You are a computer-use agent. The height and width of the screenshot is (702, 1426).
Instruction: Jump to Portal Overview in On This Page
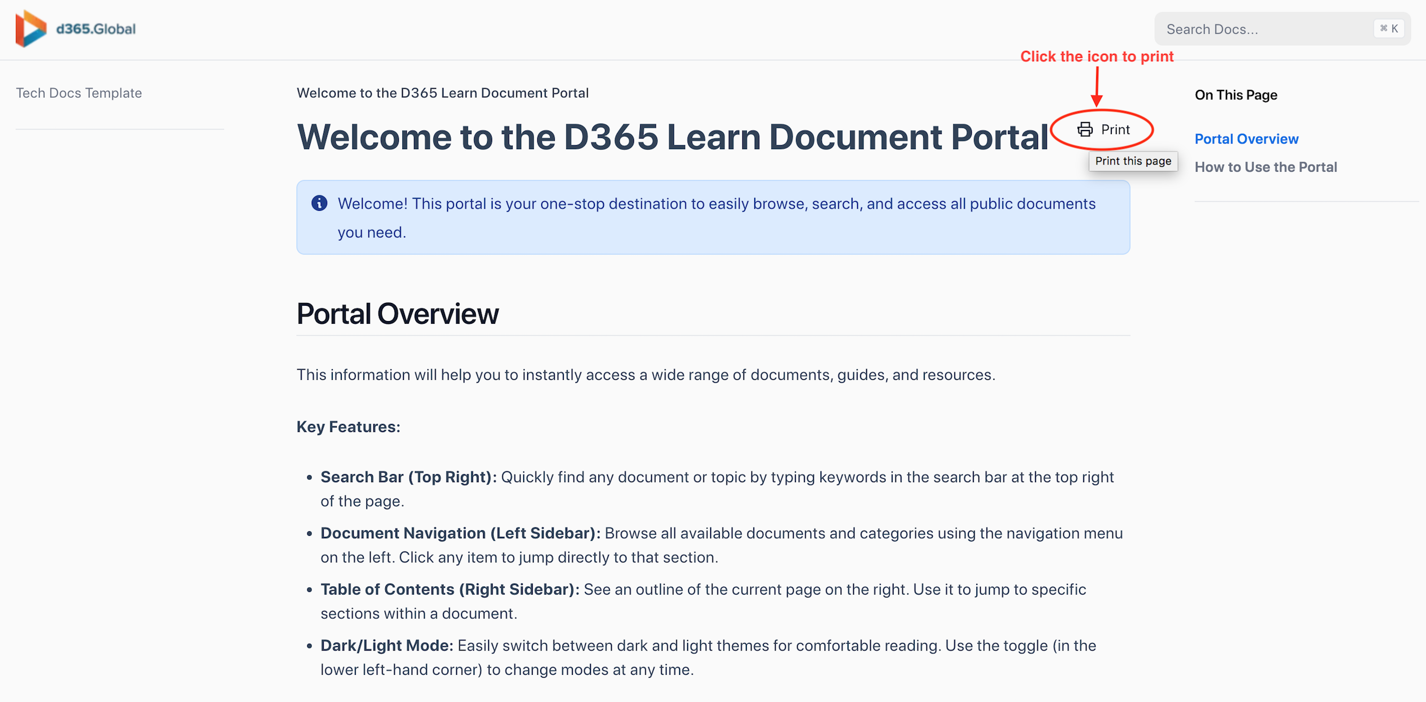click(x=1246, y=139)
